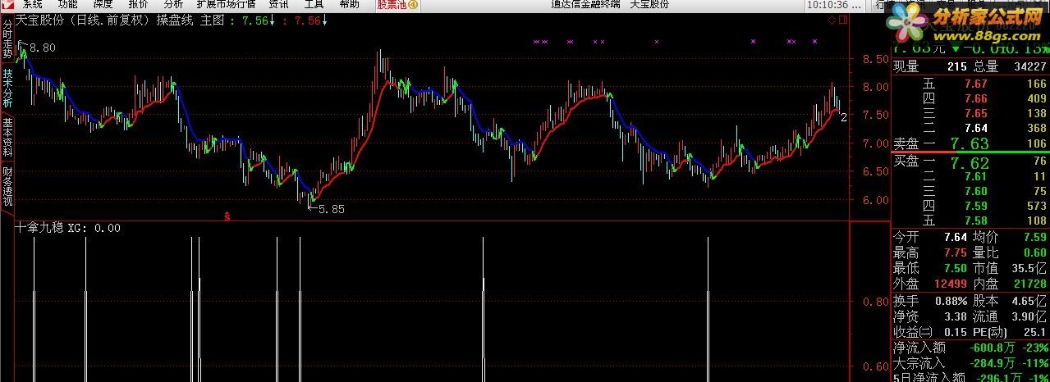Switch to 基本资料 side tab

coord(7,138)
